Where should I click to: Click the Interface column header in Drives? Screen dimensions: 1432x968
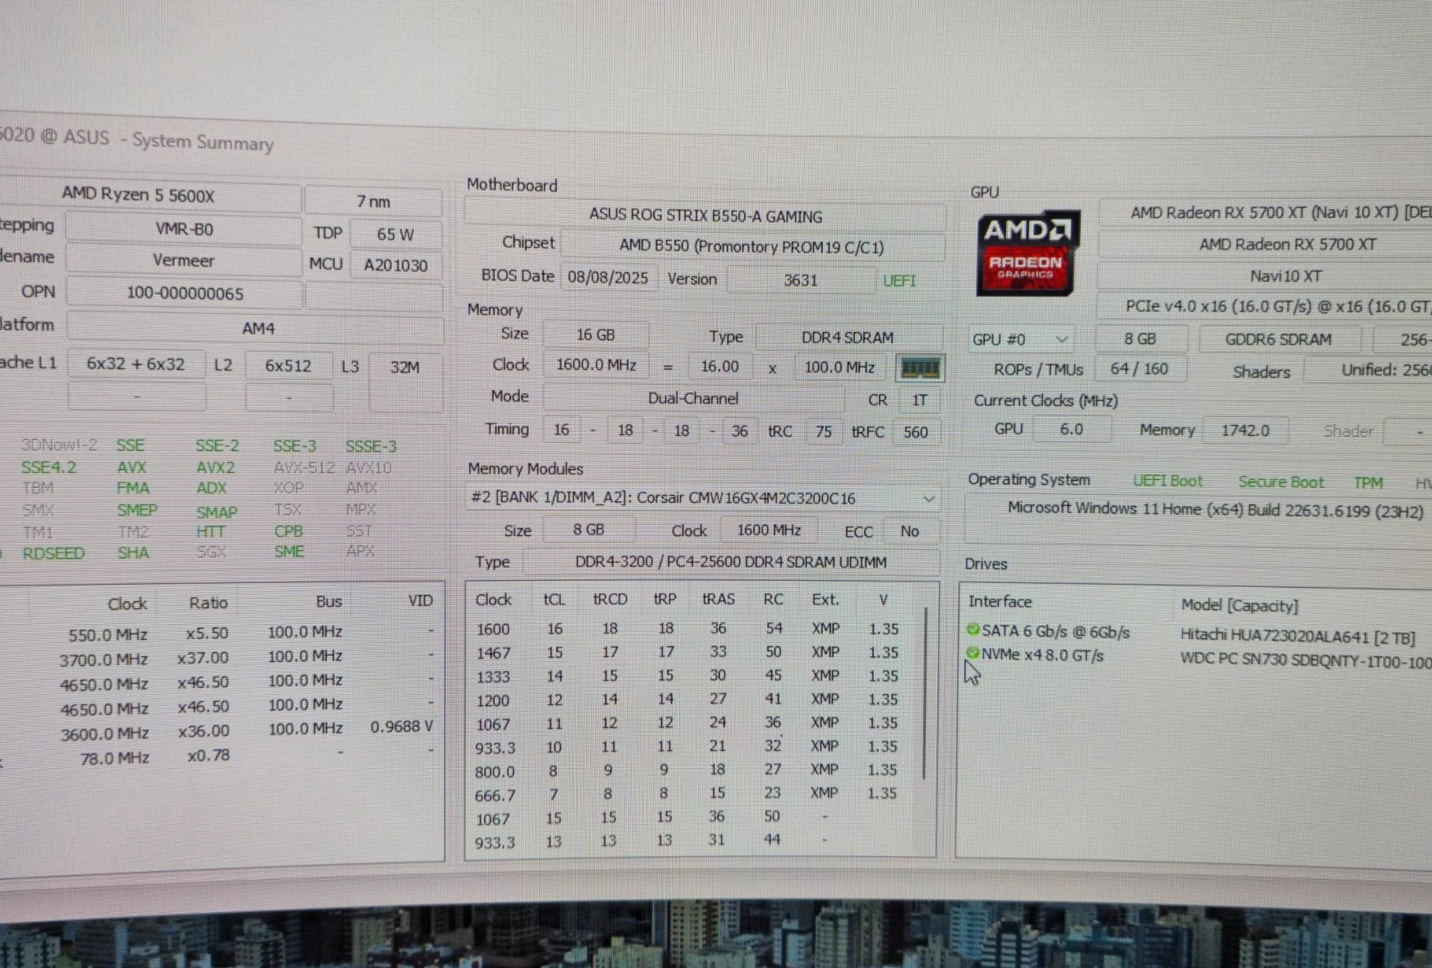click(1000, 601)
